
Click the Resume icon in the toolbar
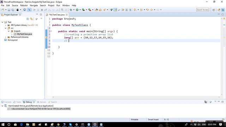[34, 10]
